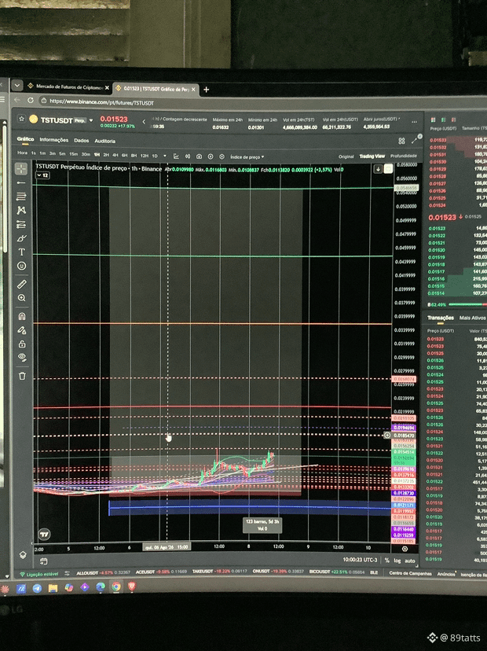Open the object tree layers icon
This screenshot has height=651, width=487.
click(23, 555)
